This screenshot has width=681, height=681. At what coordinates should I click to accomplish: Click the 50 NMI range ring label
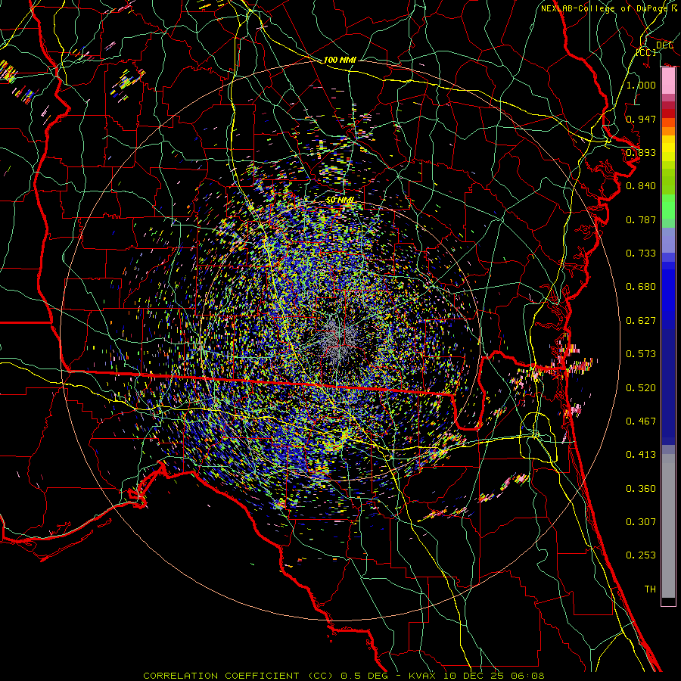click(x=340, y=200)
